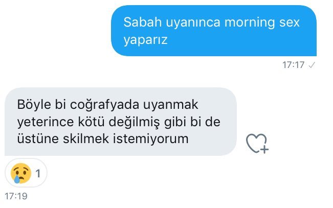Click the words "morning sex" in the sent message
This screenshot has height=208, width=333.
(262, 22)
